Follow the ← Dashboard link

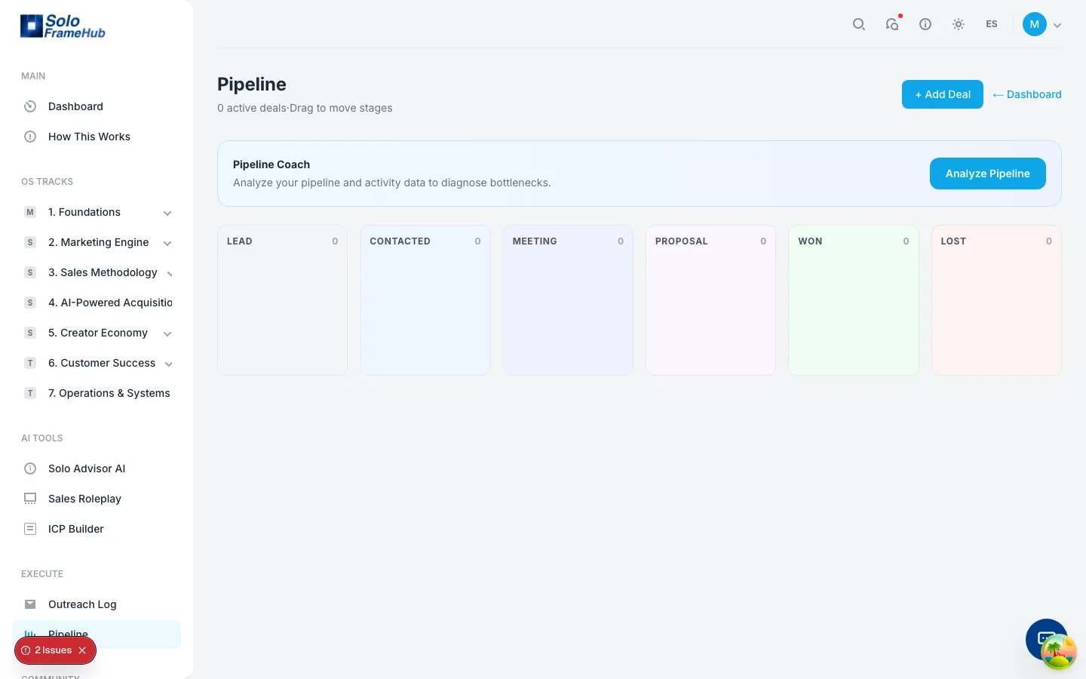1026,94
